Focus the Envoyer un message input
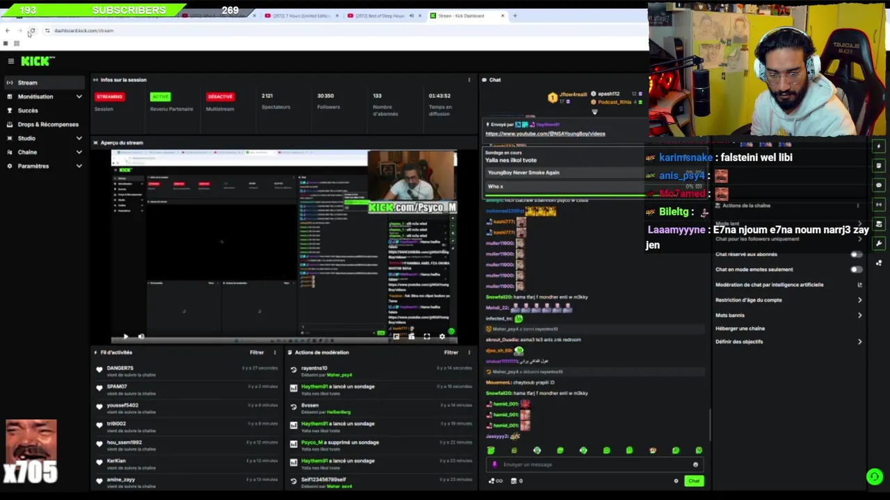The height and width of the screenshot is (500, 890). [x=594, y=465]
